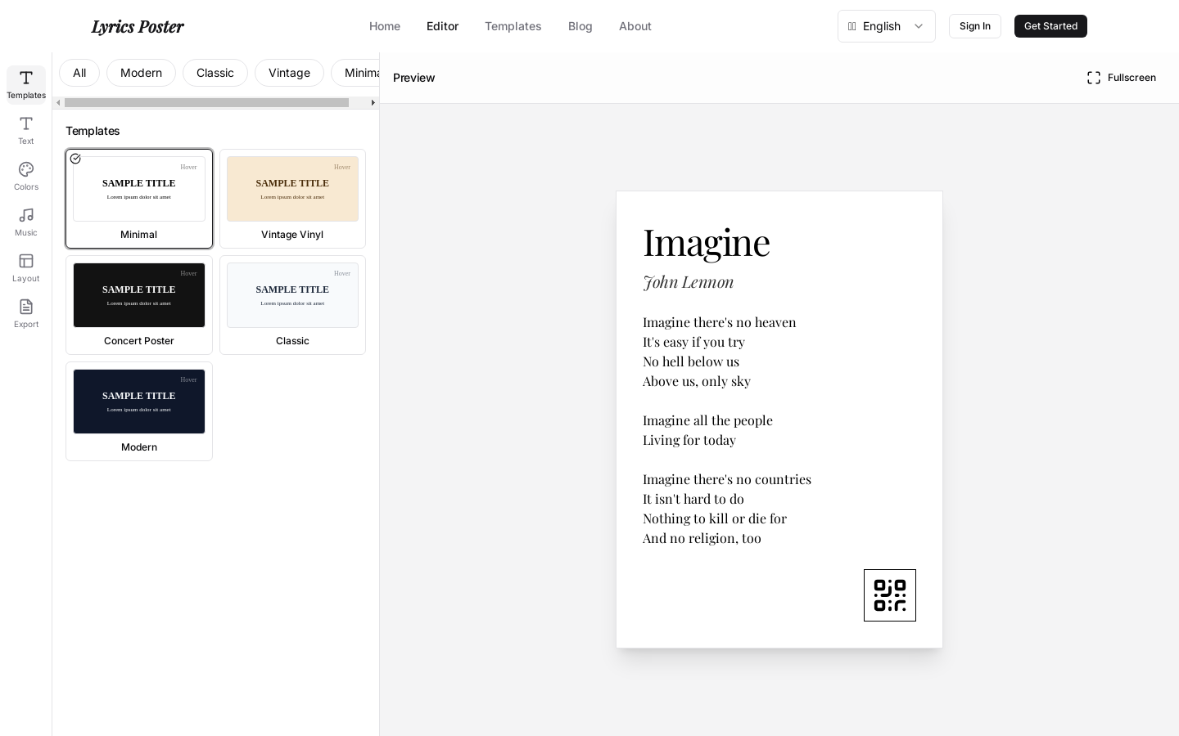Click the lyric "Imagine all the people"
Image resolution: width=1179 pixels, height=736 pixels.
(x=707, y=420)
